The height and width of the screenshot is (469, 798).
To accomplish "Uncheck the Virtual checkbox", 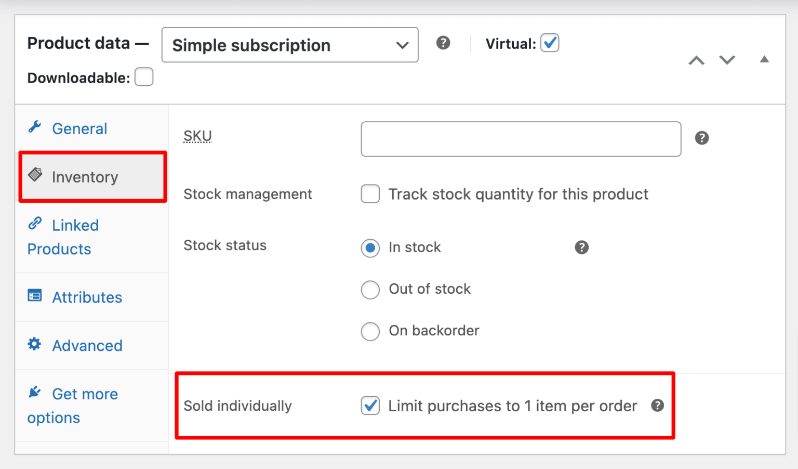I will [x=550, y=43].
